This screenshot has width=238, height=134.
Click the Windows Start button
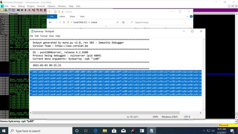click(4, 131)
